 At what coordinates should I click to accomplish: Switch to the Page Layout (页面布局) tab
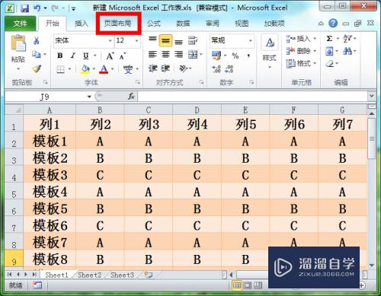point(117,24)
